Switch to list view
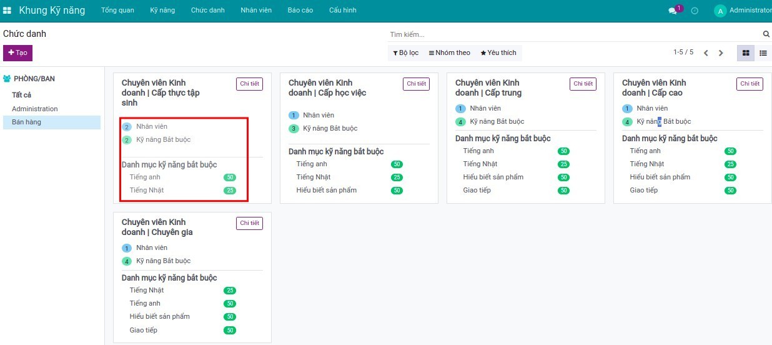The height and width of the screenshot is (345, 772). 763,53
